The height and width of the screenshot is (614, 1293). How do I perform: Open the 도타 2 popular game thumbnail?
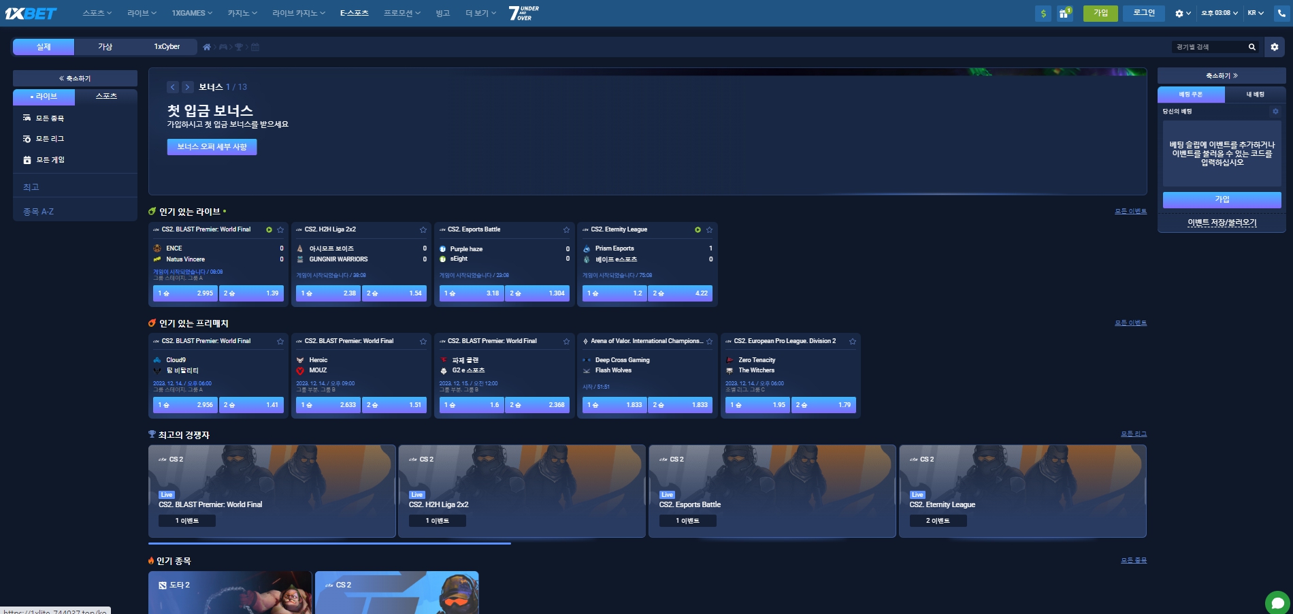click(230, 592)
